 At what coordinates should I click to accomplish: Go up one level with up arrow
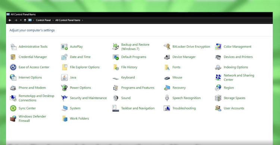tap(25, 20)
